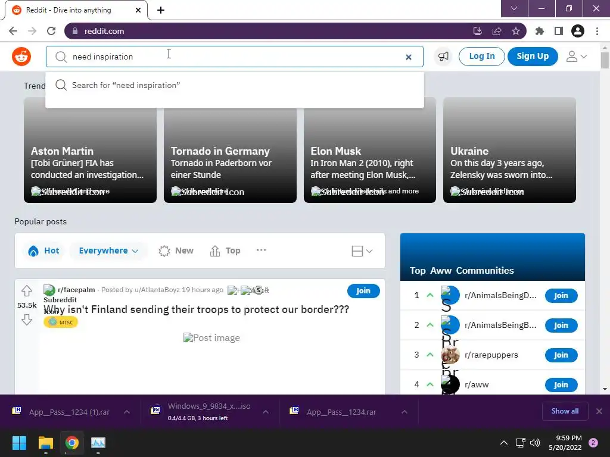610x457 pixels.
Task: Click inside the need inspiration search field
Action: coord(235,57)
